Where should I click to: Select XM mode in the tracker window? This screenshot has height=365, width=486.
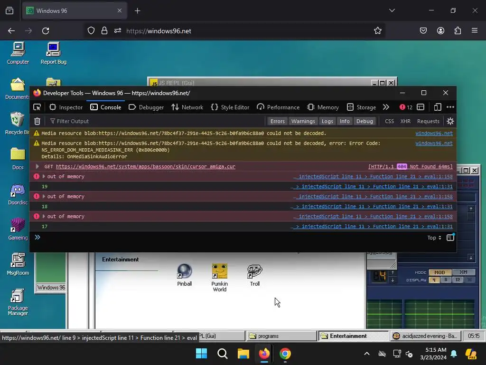tap(463, 272)
